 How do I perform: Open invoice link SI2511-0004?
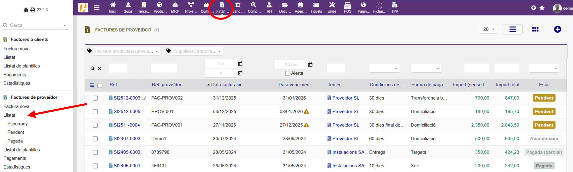coord(127,125)
